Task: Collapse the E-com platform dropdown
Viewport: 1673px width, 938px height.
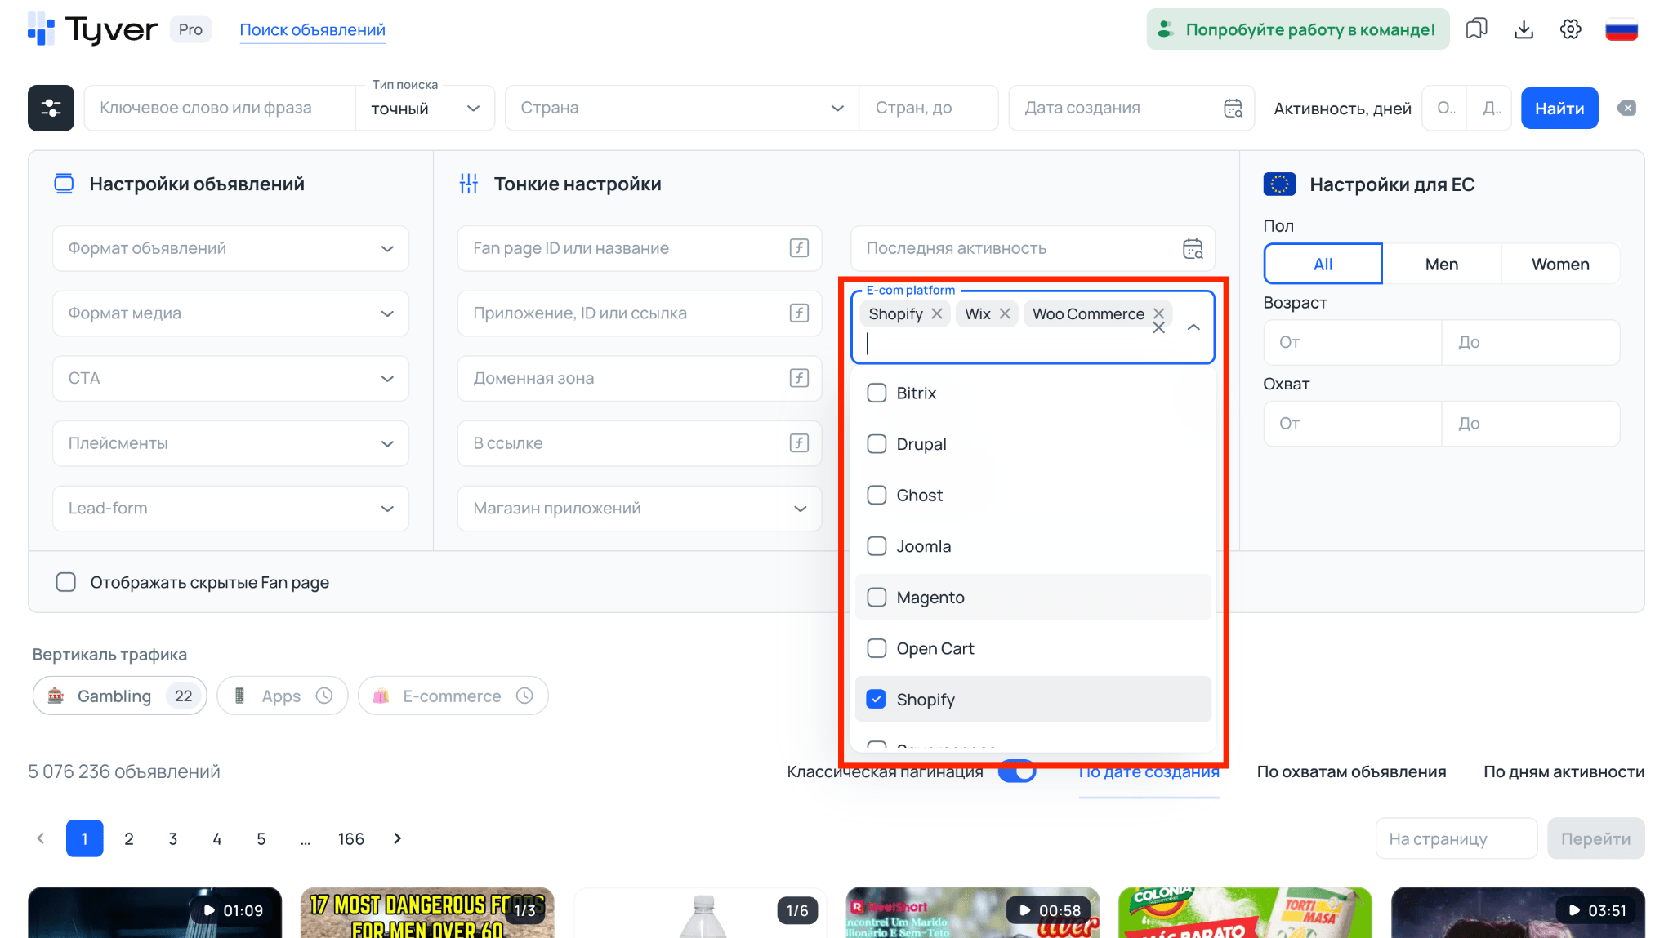Action: coord(1193,327)
